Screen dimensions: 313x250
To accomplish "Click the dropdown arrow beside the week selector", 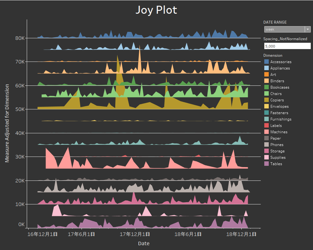I will [x=308, y=29].
